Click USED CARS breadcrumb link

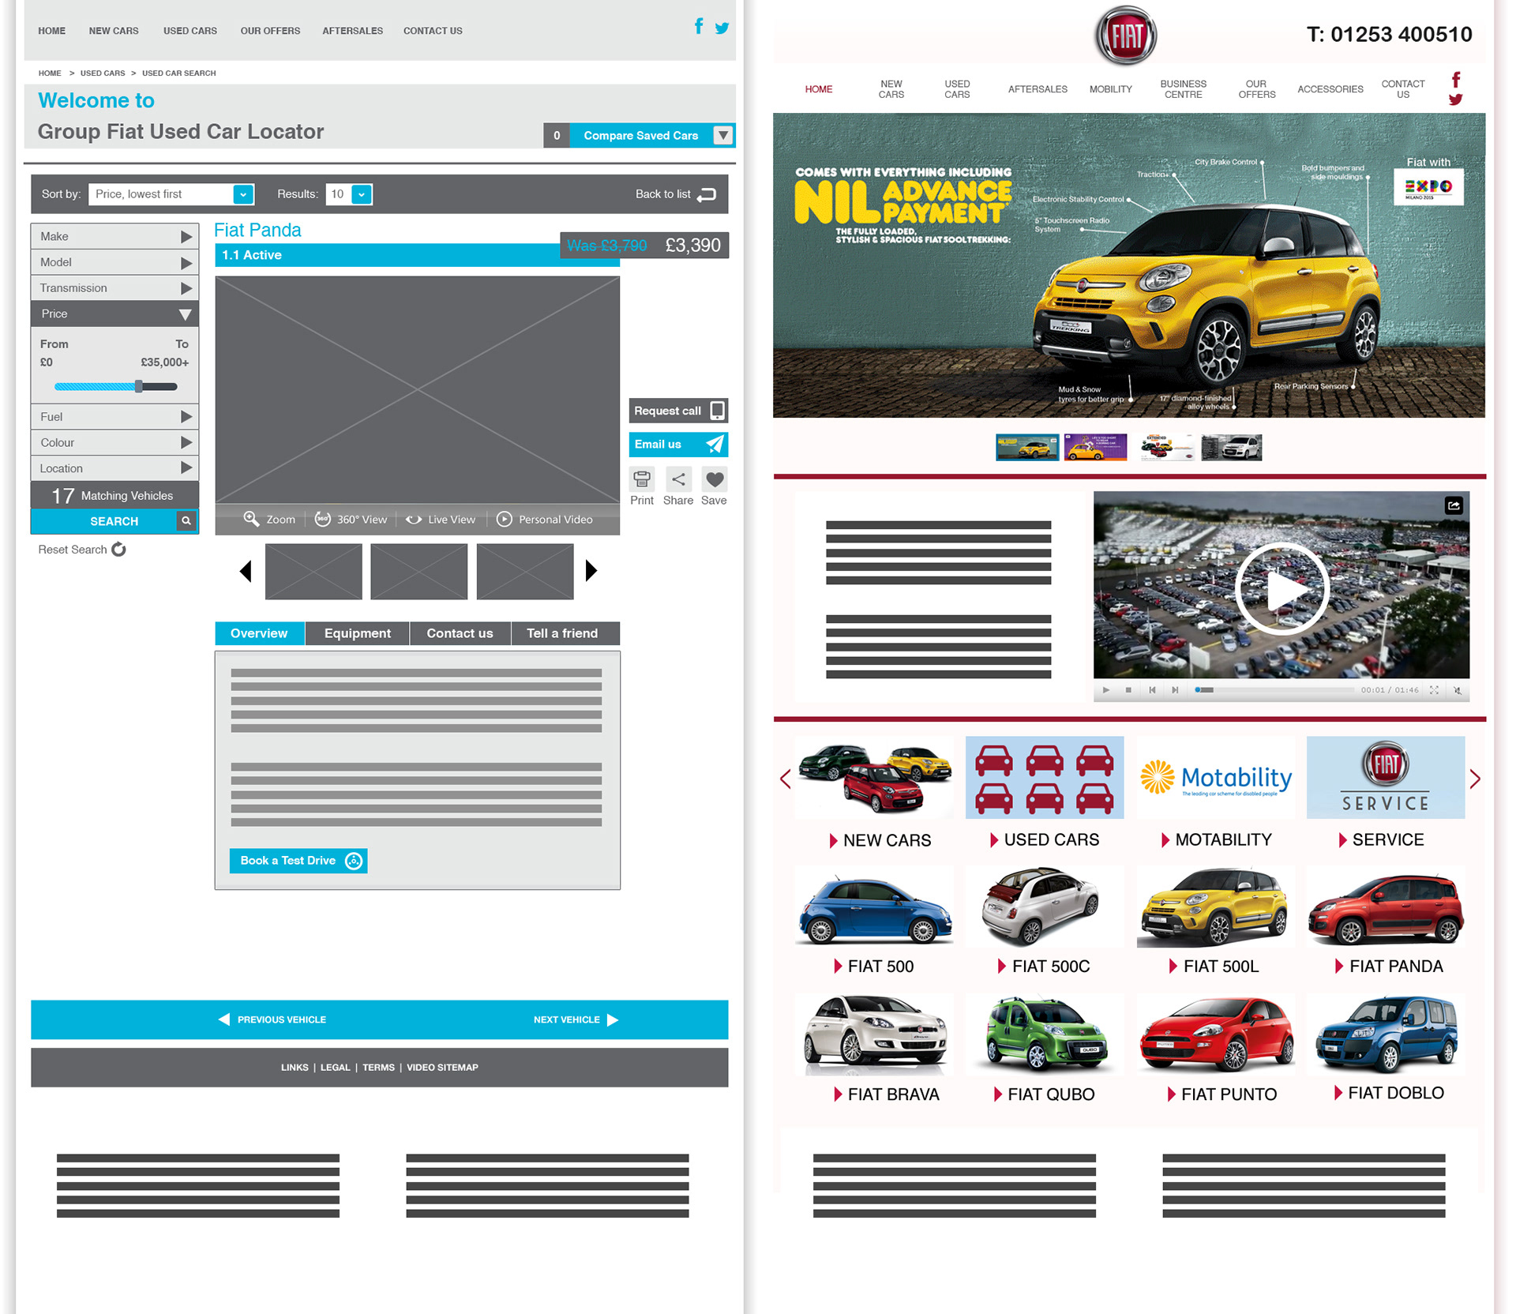coord(103,73)
